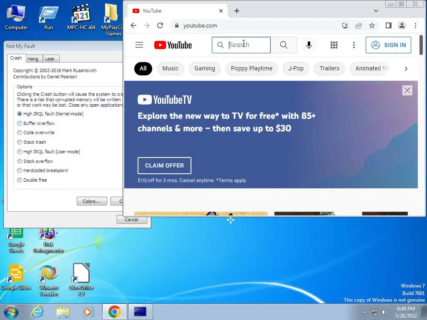The width and height of the screenshot is (427, 320).
Task: Close the YouTube tab
Action: pyautogui.click(x=221, y=11)
